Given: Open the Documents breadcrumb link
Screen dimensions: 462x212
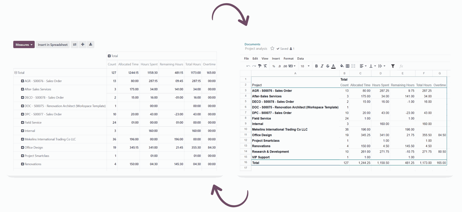Looking at the screenshot, I should pos(252,44).
